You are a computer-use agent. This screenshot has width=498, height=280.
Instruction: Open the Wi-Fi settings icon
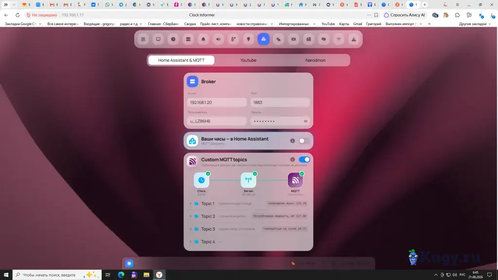(338, 39)
